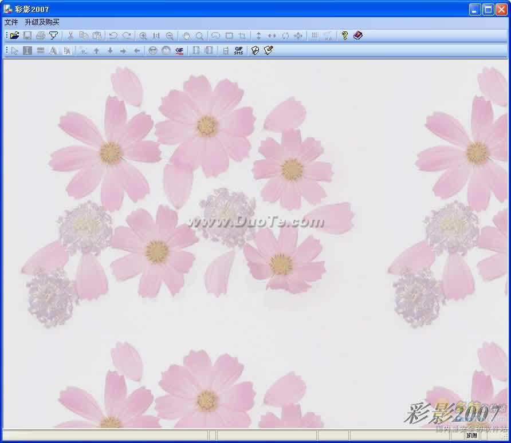
Task: Click the grid dots icon
Action: [x=315, y=35]
